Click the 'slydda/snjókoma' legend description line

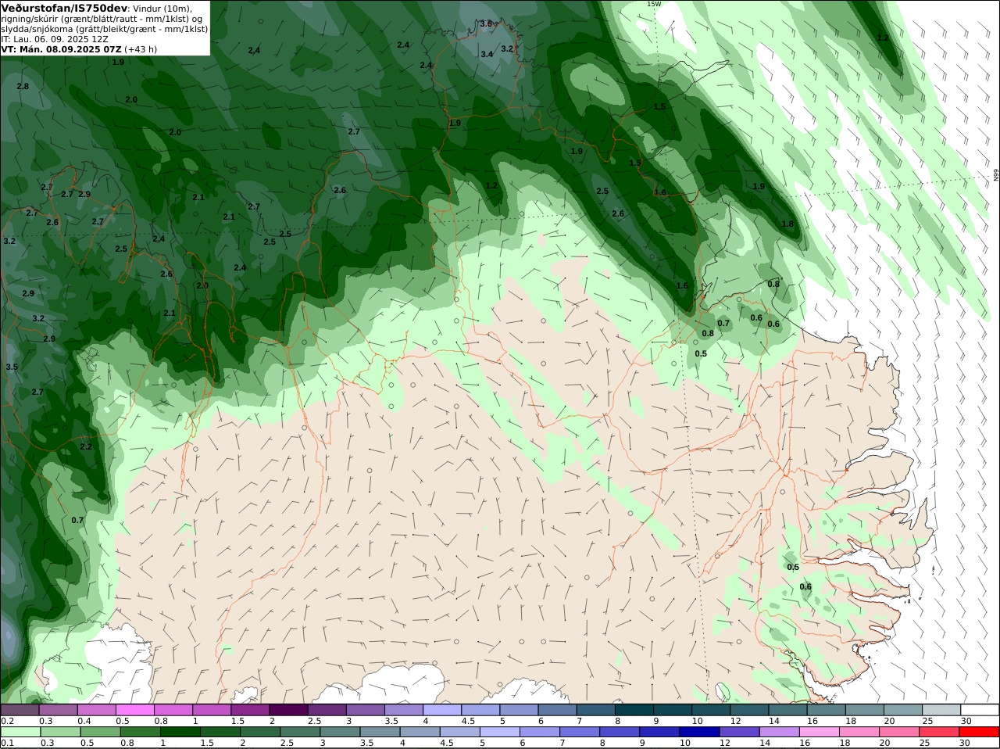tap(105, 28)
